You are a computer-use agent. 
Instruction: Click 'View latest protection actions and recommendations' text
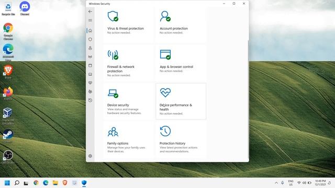[178, 149]
